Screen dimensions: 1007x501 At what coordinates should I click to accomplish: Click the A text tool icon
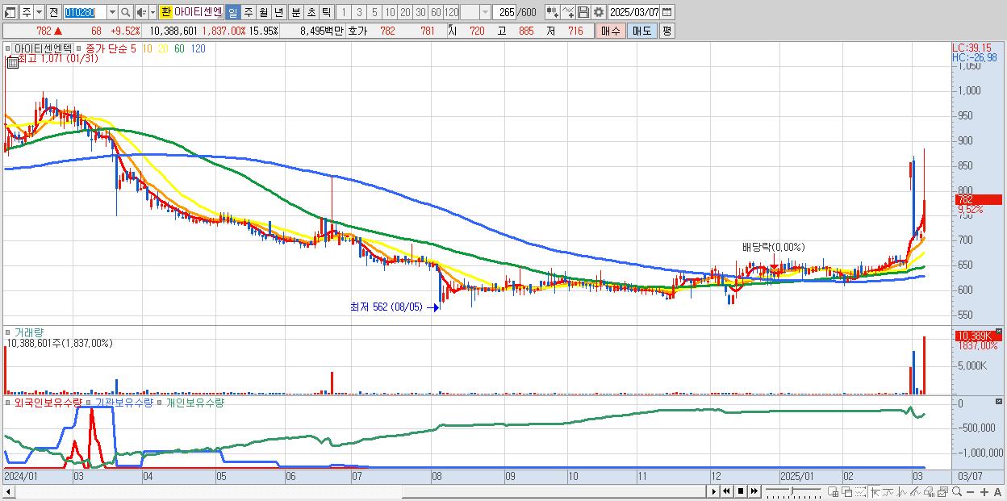coord(997,491)
